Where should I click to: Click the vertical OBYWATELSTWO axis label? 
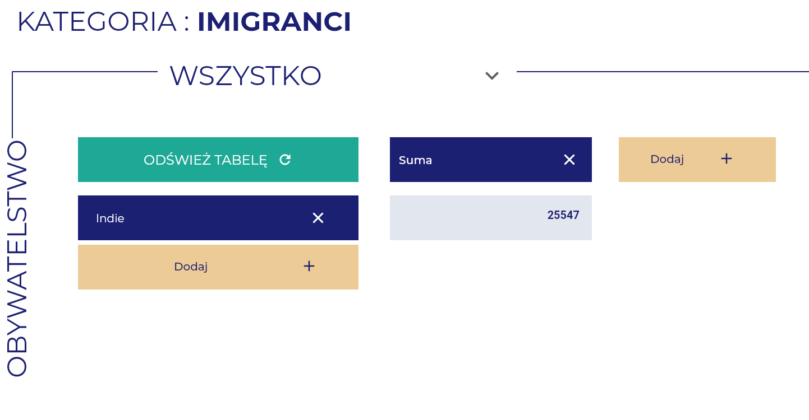[x=17, y=258]
